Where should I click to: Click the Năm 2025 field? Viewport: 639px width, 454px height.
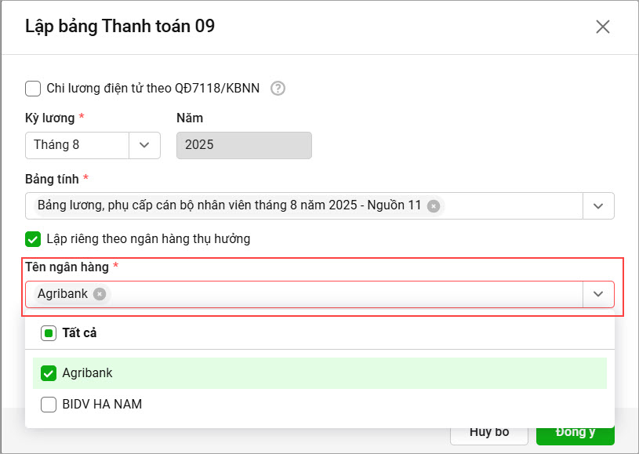point(244,145)
